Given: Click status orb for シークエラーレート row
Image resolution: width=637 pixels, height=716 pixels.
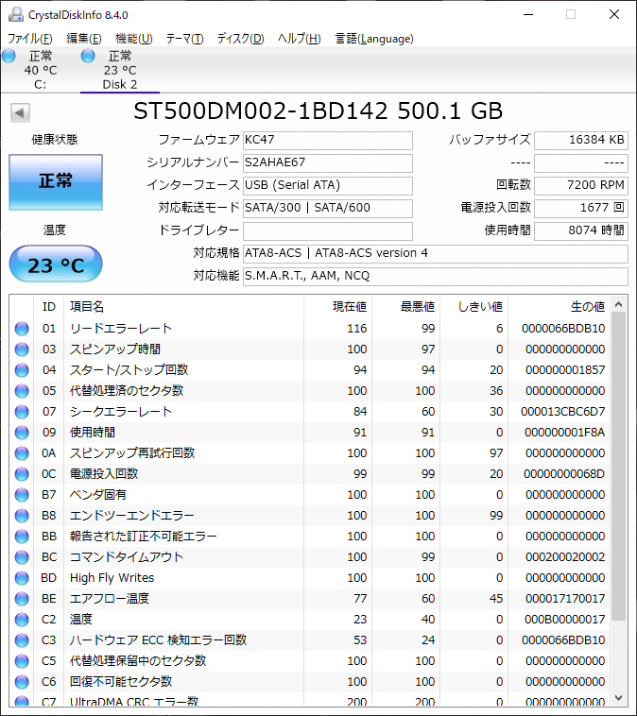Looking at the screenshot, I should pyautogui.click(x=22, y=412).
